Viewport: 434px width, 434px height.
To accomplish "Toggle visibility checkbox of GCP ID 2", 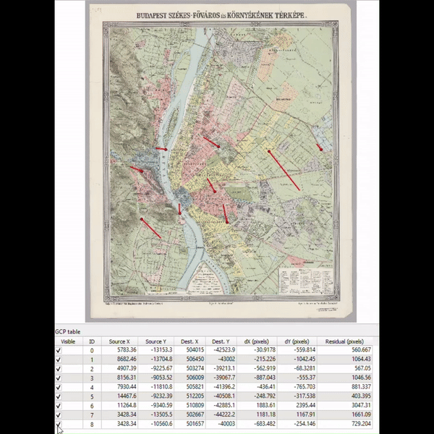I will (59, 369).
